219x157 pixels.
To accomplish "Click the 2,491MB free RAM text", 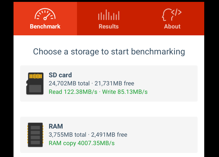I will tap(109, 135).
